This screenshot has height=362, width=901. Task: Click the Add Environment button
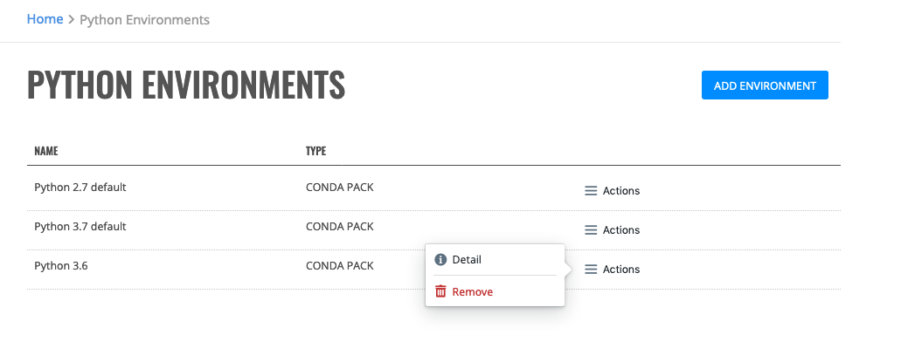765,85
